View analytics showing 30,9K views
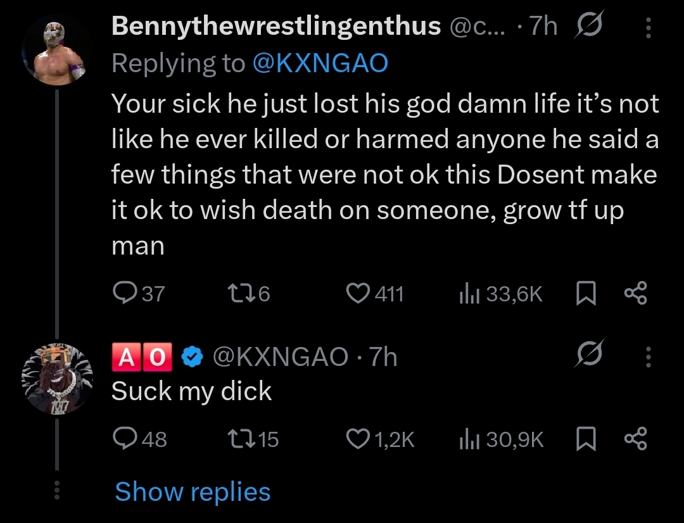This screenshot has height=523, width=684. coord(467,439)
